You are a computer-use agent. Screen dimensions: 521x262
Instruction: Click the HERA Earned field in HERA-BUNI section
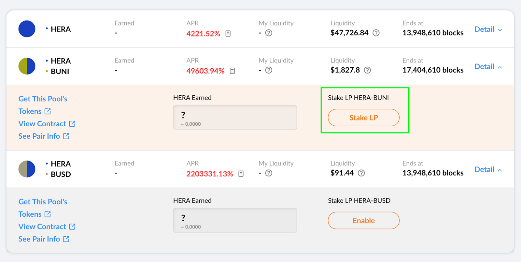click(x=235, y=117)
